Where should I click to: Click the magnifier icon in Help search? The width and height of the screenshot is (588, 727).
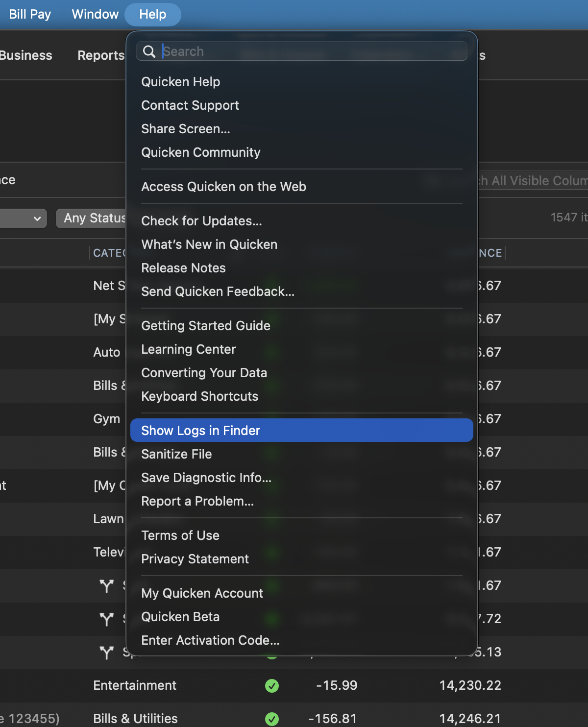[149, 51]
